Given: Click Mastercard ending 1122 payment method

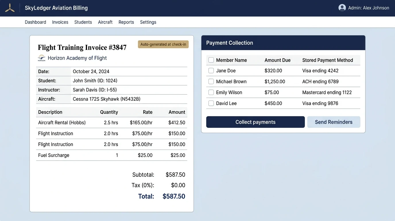Looking at the screenshot, I should click(x=327, y=92).
